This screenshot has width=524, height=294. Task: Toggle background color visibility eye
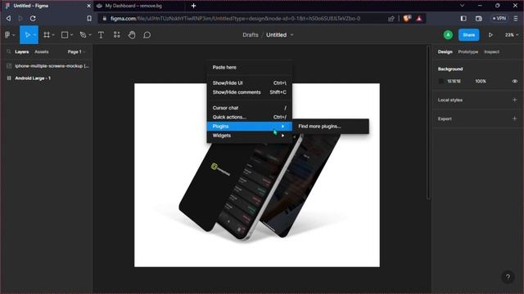click(x=515, y=82)
